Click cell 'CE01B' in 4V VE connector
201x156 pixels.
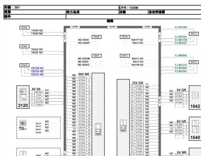(39, 102)
